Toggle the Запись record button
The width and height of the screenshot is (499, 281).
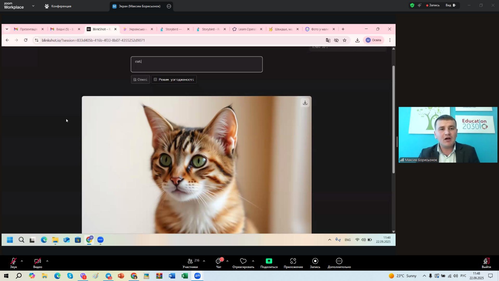(315, 263)
